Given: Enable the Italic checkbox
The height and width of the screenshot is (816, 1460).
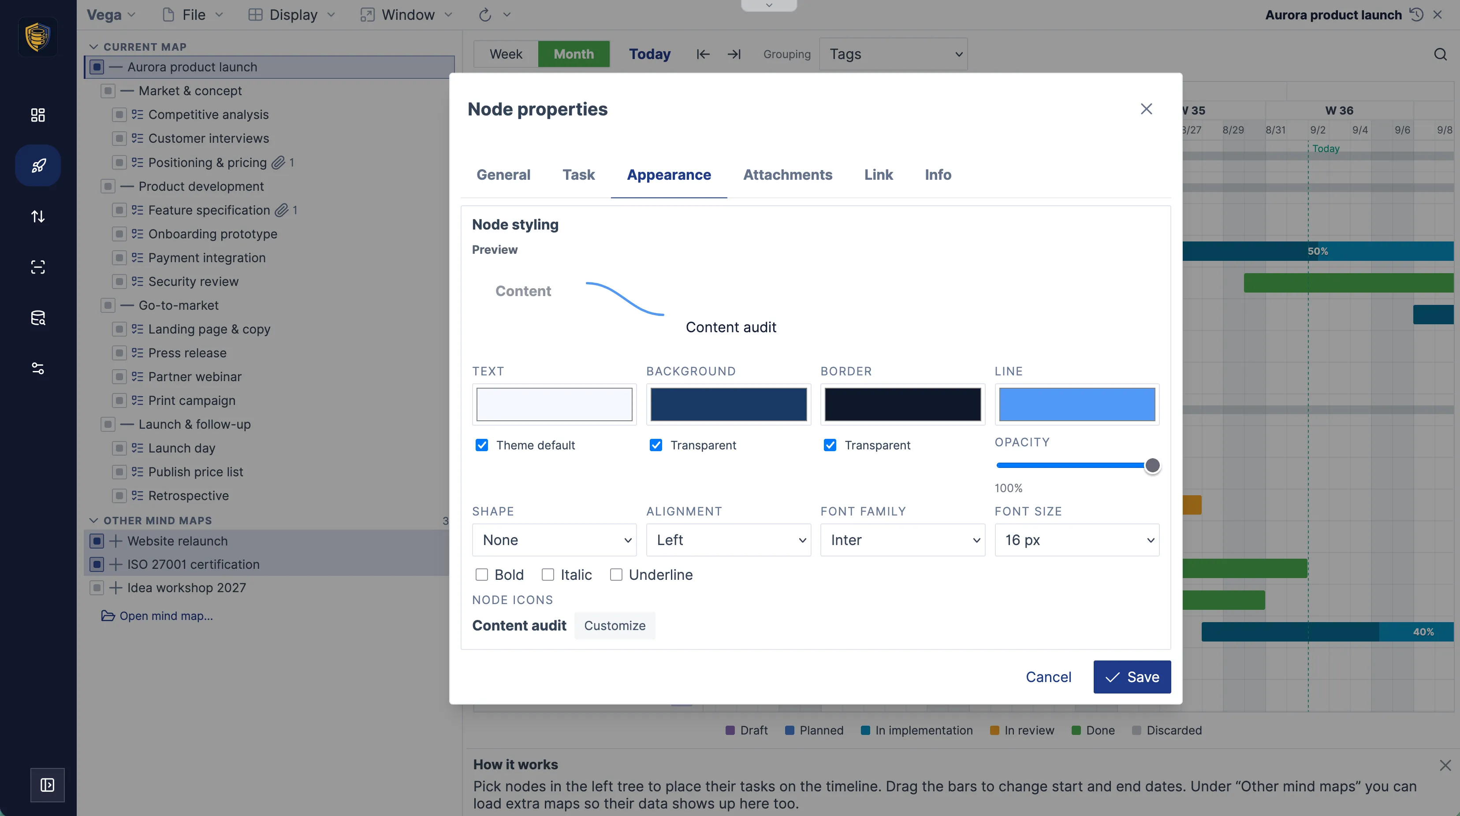Looking at the screenshot, I should (x=547, y=575).
